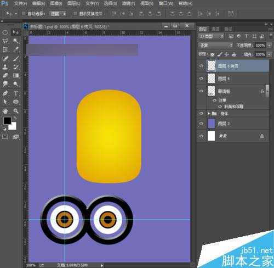Select the Type tool in toolbox
The height and width of the screenshot is (268, 274).
tap(16, 93)
